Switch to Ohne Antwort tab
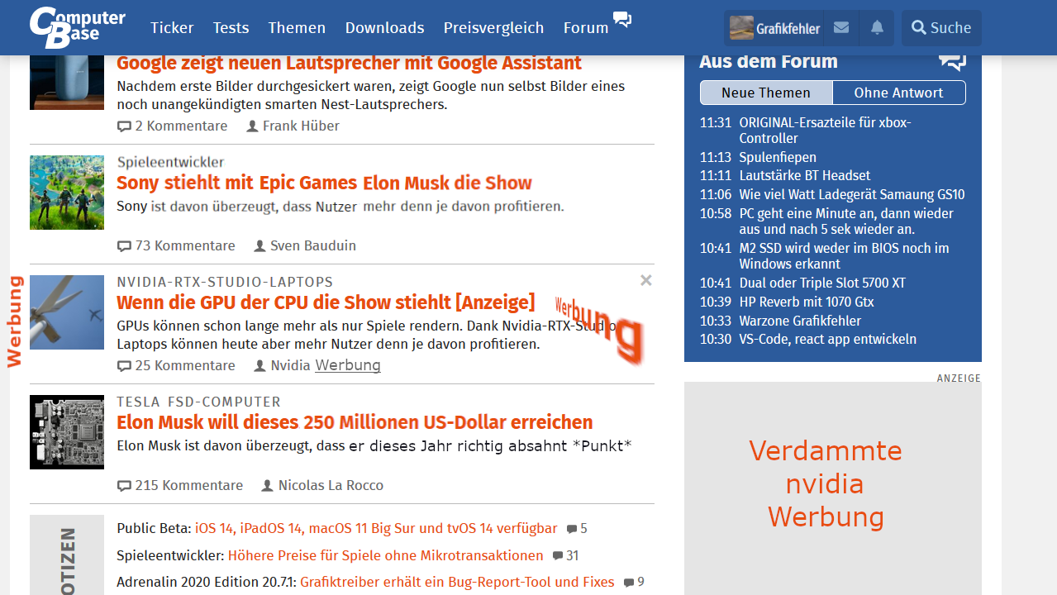 tap(898, 93)
